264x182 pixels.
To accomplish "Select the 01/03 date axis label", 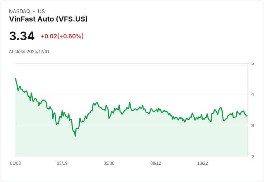I will (15, 163).
